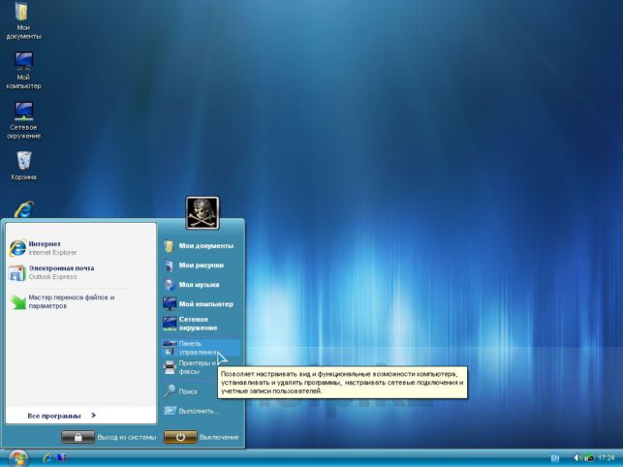
Task: Select the Сетевое окружение desktop icon
Action: [23, 120]
